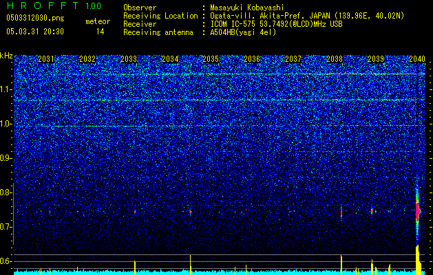Image resolution: width=433 pixels, height=275 pixels.
Task: Click the HROFFT program title
Action: [x=43, y=5]
